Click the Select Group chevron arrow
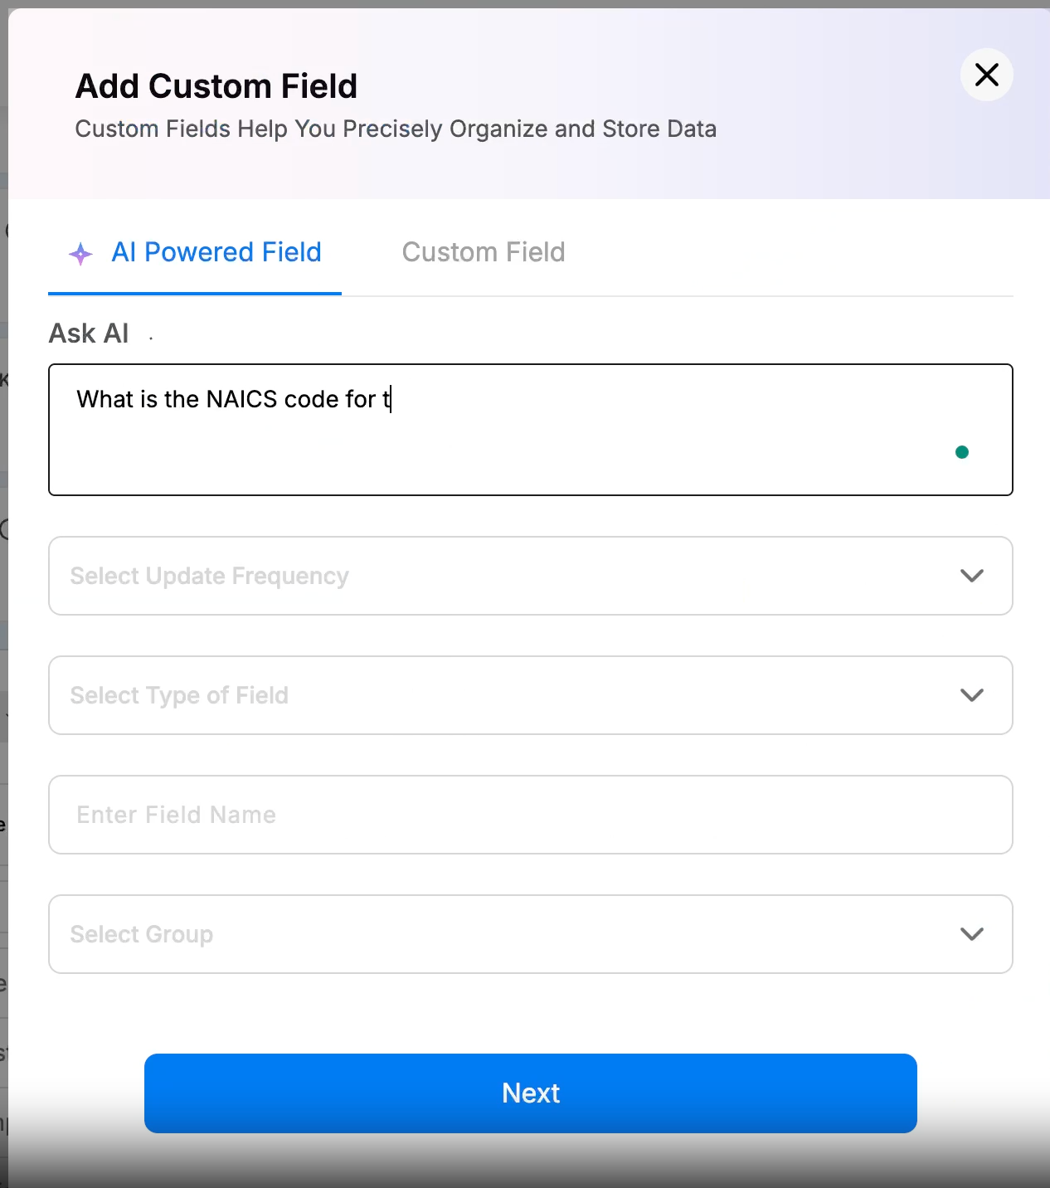This screenshot has height=1188, width=1050. 971,934
